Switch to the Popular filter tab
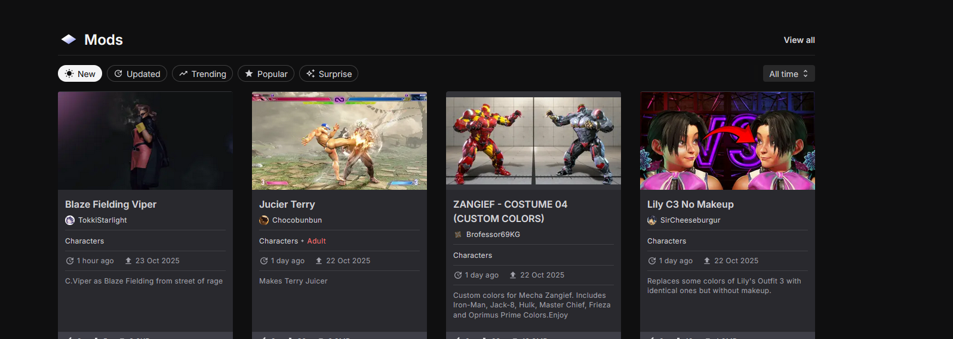Screen dimensions: 953x339 [266, 73]
